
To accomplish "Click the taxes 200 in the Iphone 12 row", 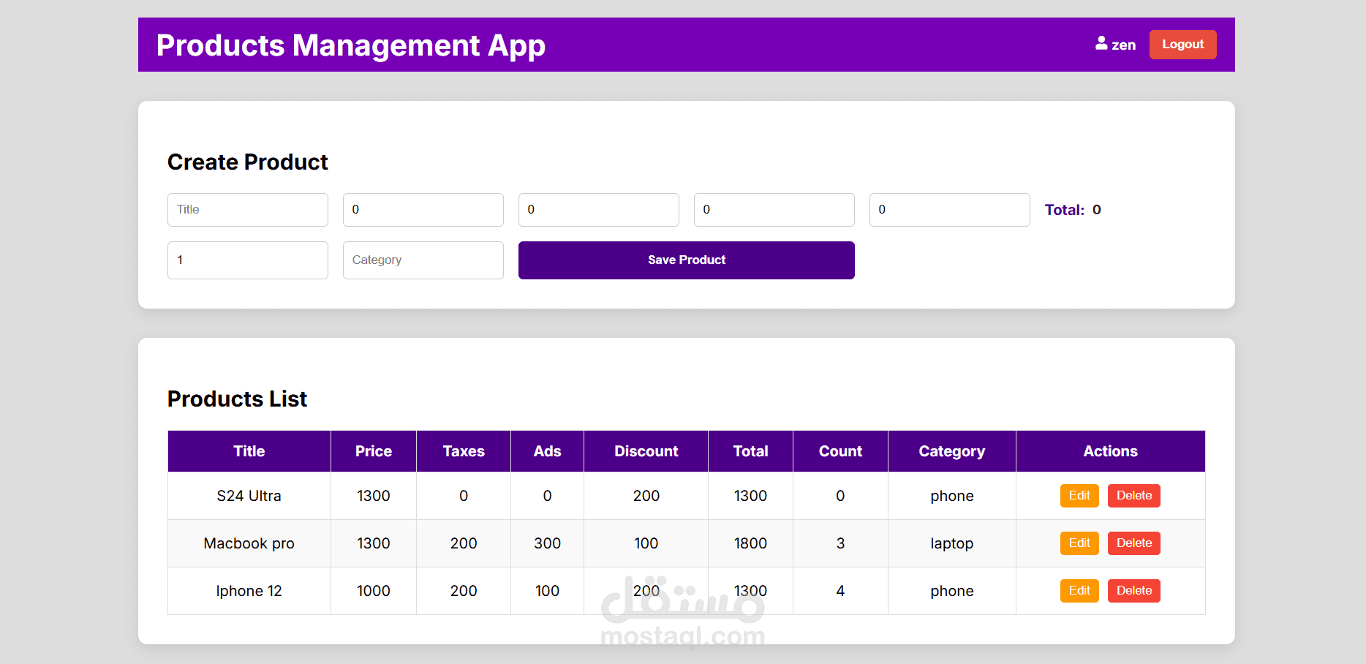I will click(x=464, y=591).
